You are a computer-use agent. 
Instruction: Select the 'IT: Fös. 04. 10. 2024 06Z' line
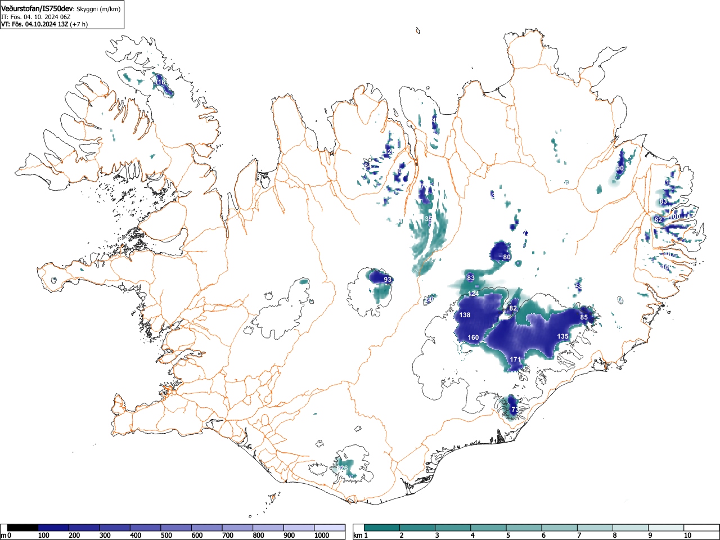click(35, 17)
